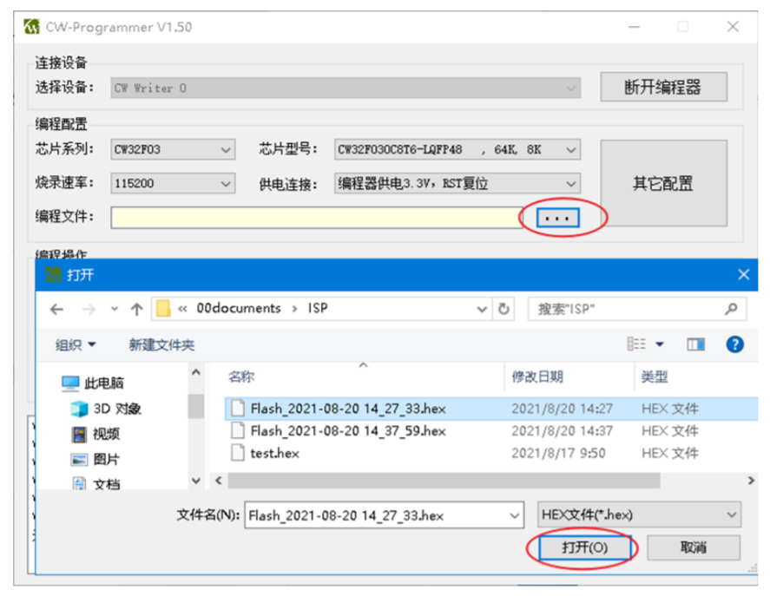Viewport: 770px width, 596px height.
Task: Select 视频 folder in sidebar
Action: pos(95,434)
